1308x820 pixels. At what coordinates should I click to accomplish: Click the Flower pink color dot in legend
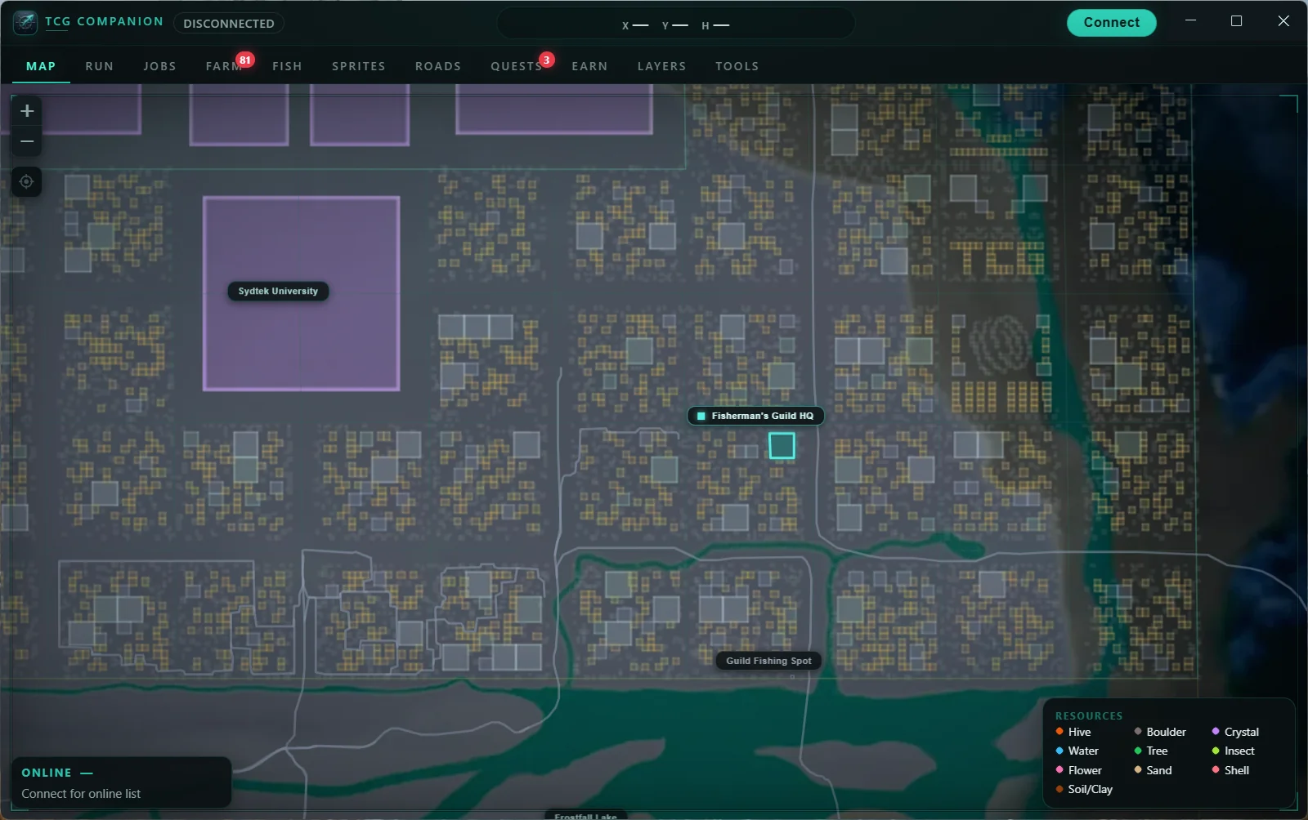point(1059,770)
